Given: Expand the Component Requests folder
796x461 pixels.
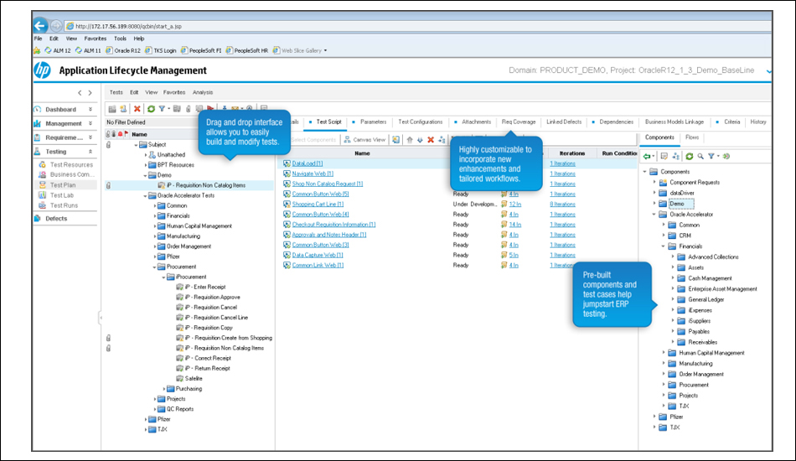Looking at the screenshot, I should tap(654, 182).
